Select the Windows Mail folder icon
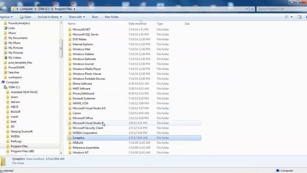The image size is (307, 173). click(x=70, y=49)
